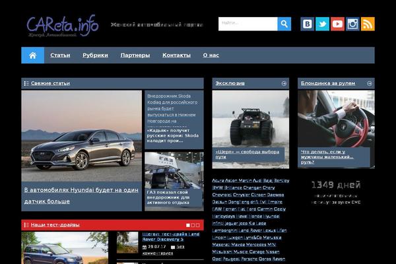
Task: Select the Mitsubishi brand tag
Action: [x=222, y=251]
